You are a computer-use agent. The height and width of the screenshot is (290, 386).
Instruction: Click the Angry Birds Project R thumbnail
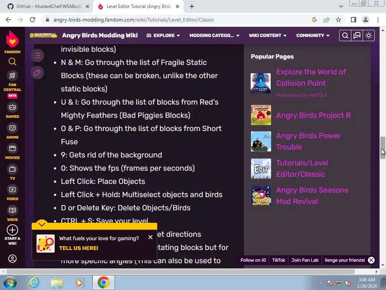(x=261, y=115)
